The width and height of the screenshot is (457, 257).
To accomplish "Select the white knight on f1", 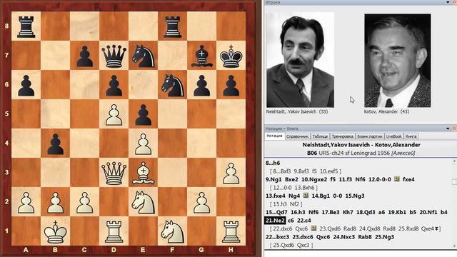I will point(172,231).
